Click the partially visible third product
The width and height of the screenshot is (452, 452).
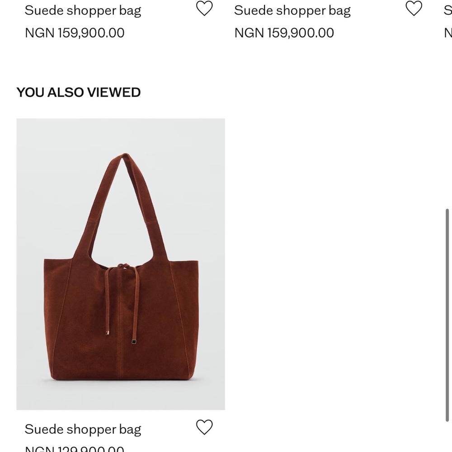point(447,10)
